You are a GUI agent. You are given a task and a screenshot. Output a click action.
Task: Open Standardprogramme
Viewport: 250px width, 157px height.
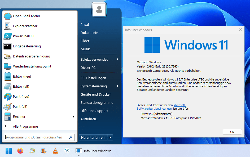[97, 103]
